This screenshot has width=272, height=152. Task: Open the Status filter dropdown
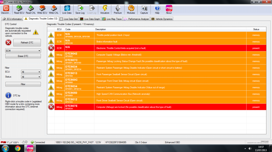coord(31,77)
